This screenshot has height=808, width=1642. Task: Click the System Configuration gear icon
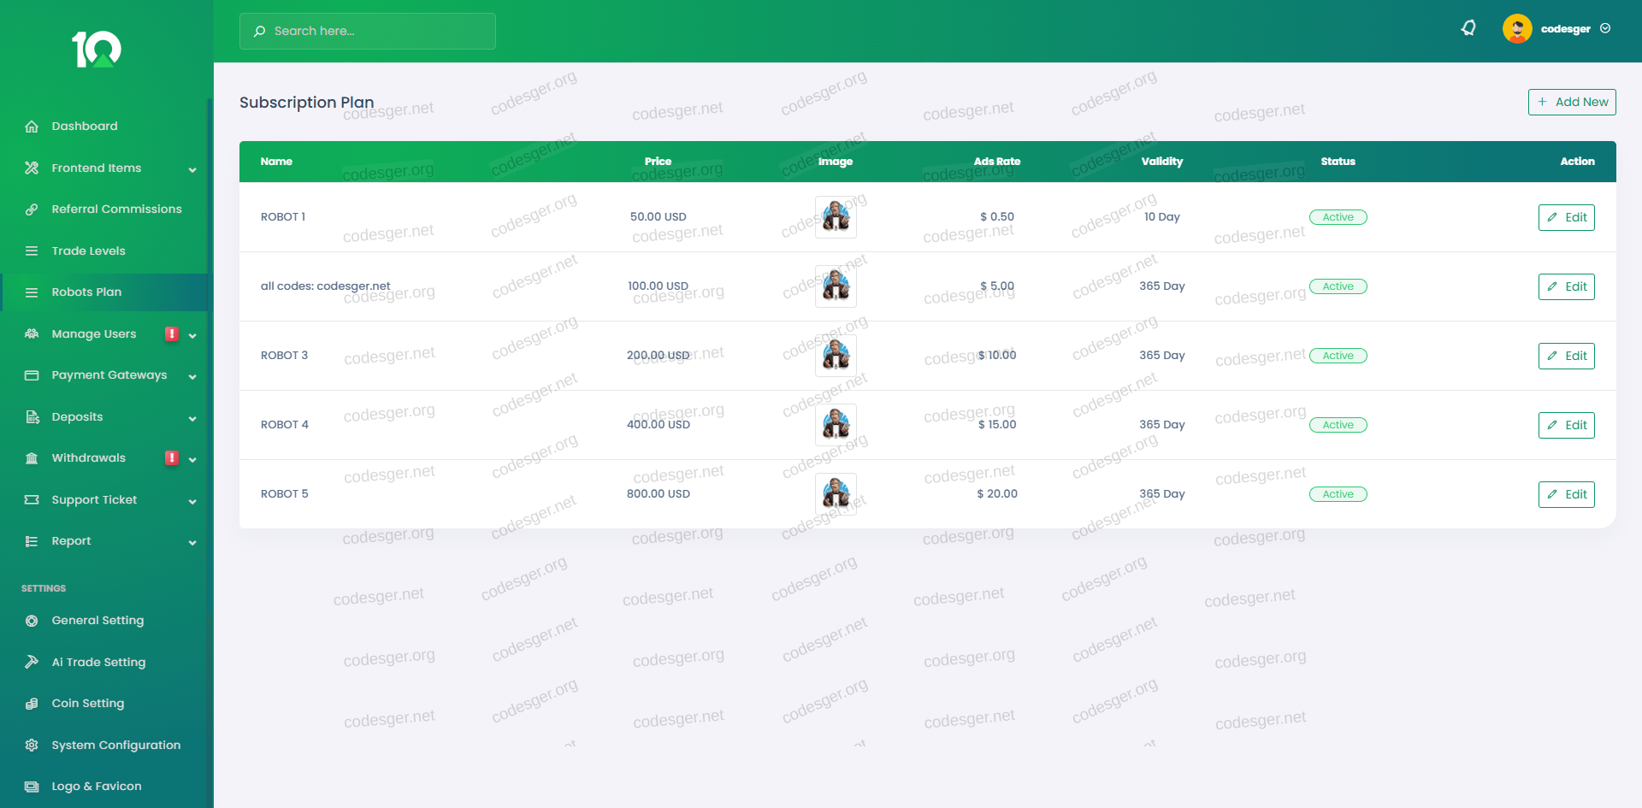[x=32, y=746]
